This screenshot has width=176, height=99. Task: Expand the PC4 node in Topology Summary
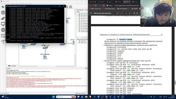[x=77, y=28]
